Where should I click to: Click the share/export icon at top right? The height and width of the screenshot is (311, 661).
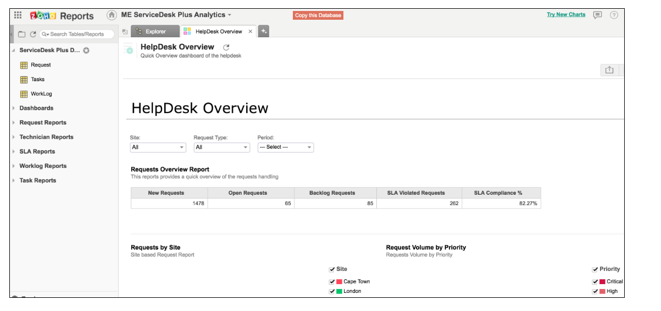click(x=609, y=70)
